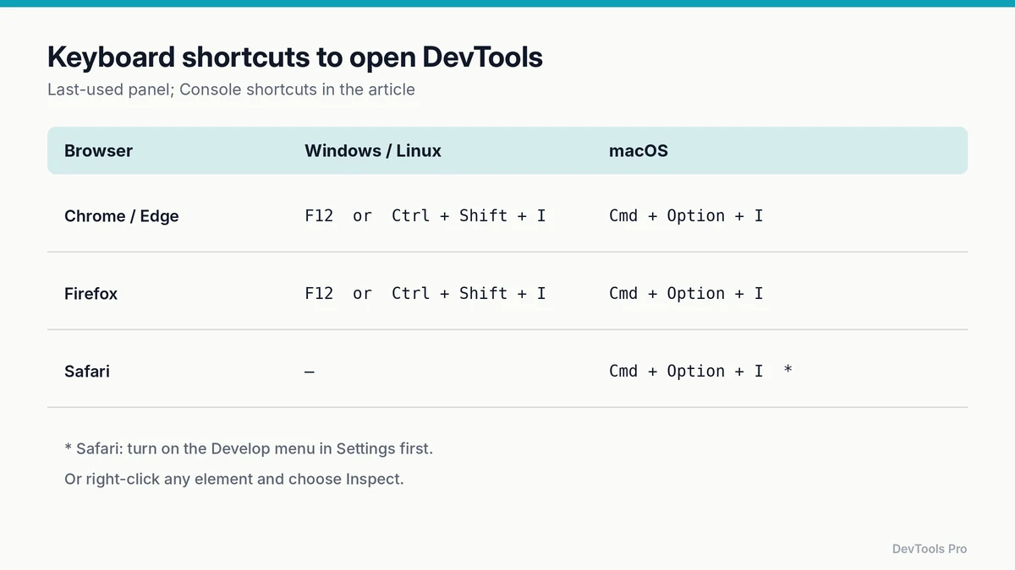Select the 'Firefox' row label
Viewport: 1015px width, 570px height.
click(x=91, y=294)
